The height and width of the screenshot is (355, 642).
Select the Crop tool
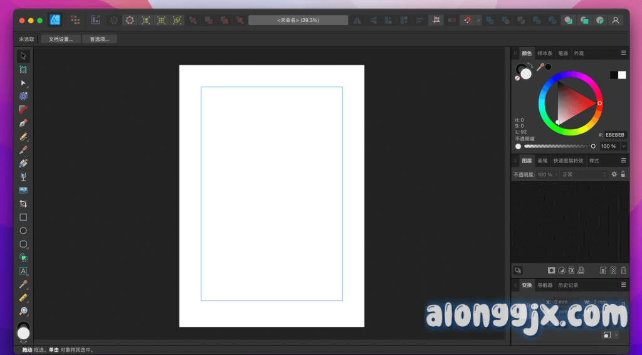click(x=23, y=204)
